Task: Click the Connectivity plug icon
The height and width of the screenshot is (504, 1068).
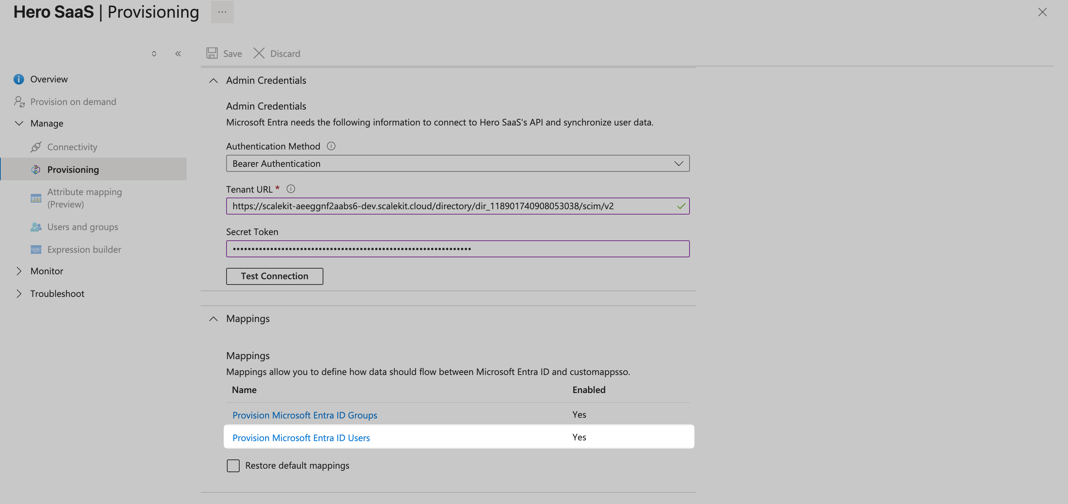Action: (36, 147)
